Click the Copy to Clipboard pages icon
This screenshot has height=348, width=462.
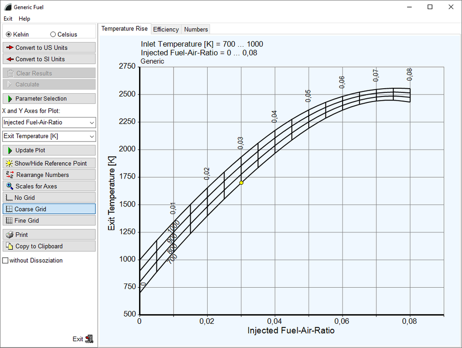(x=10, y=246)
